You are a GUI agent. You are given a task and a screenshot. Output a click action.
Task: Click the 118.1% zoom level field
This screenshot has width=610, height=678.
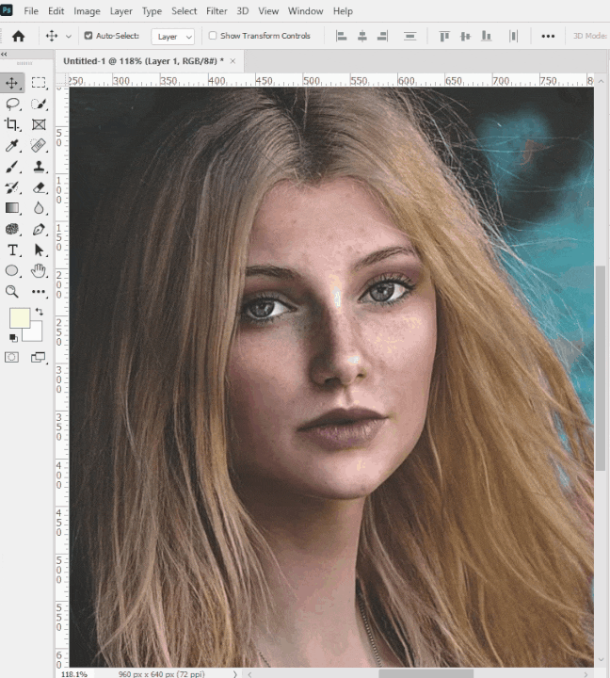pyautogui.click(x=74, y=673)
